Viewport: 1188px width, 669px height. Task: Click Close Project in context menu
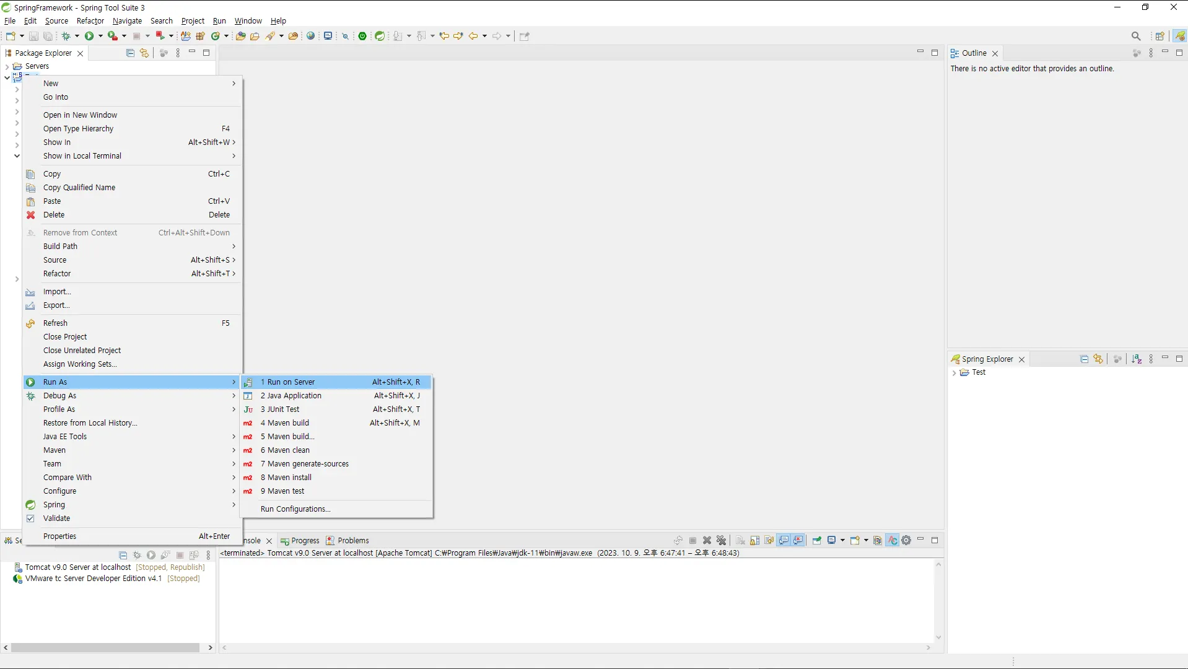(133, 337)
